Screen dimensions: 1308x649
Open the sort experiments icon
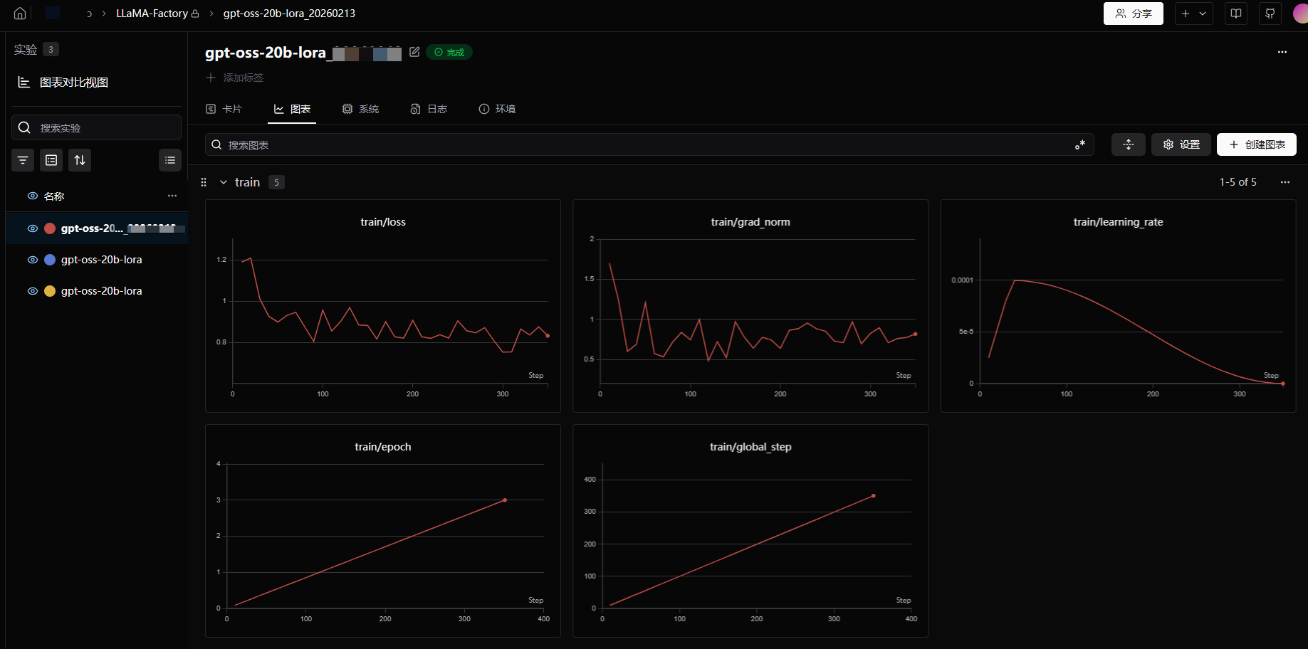(x=80, y=160)
